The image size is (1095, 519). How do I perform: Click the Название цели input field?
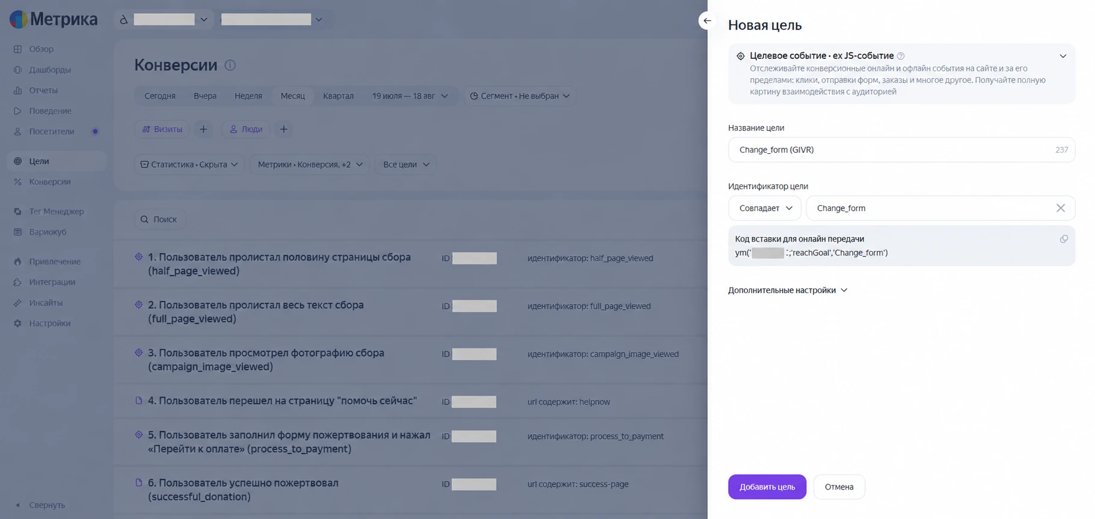pos(901,150)
